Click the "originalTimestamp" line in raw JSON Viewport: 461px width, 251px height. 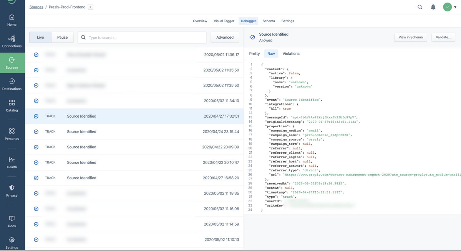312,121
